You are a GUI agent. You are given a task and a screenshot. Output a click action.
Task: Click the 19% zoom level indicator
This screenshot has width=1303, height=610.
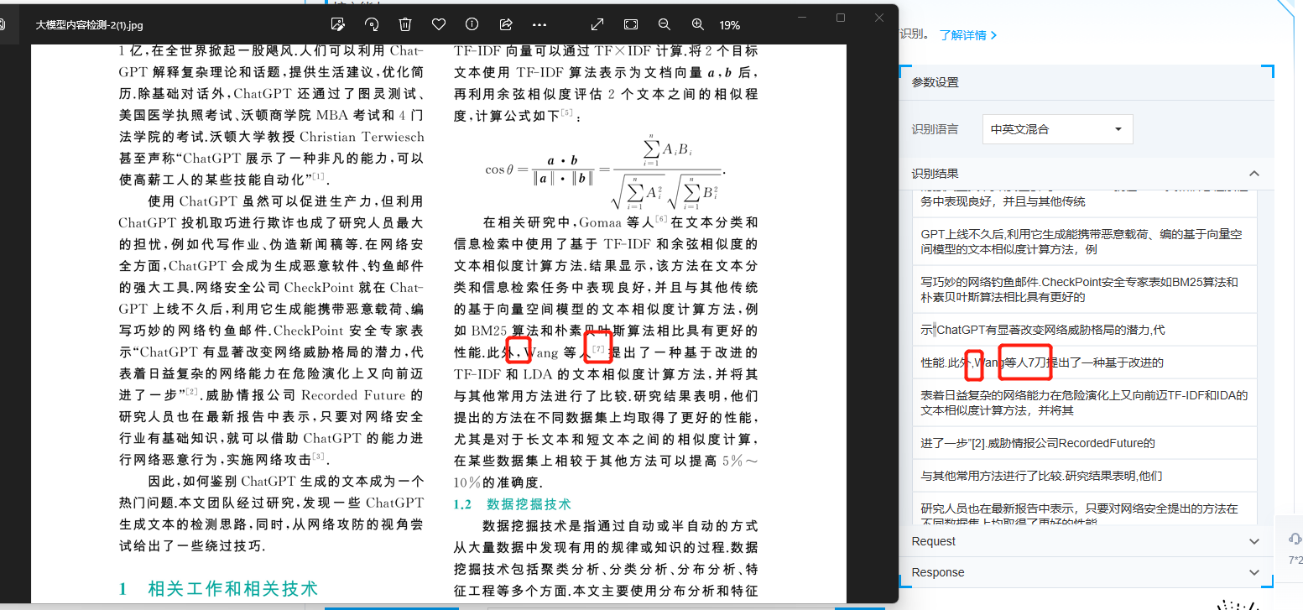pyautogui.click(x=730, y=25)
